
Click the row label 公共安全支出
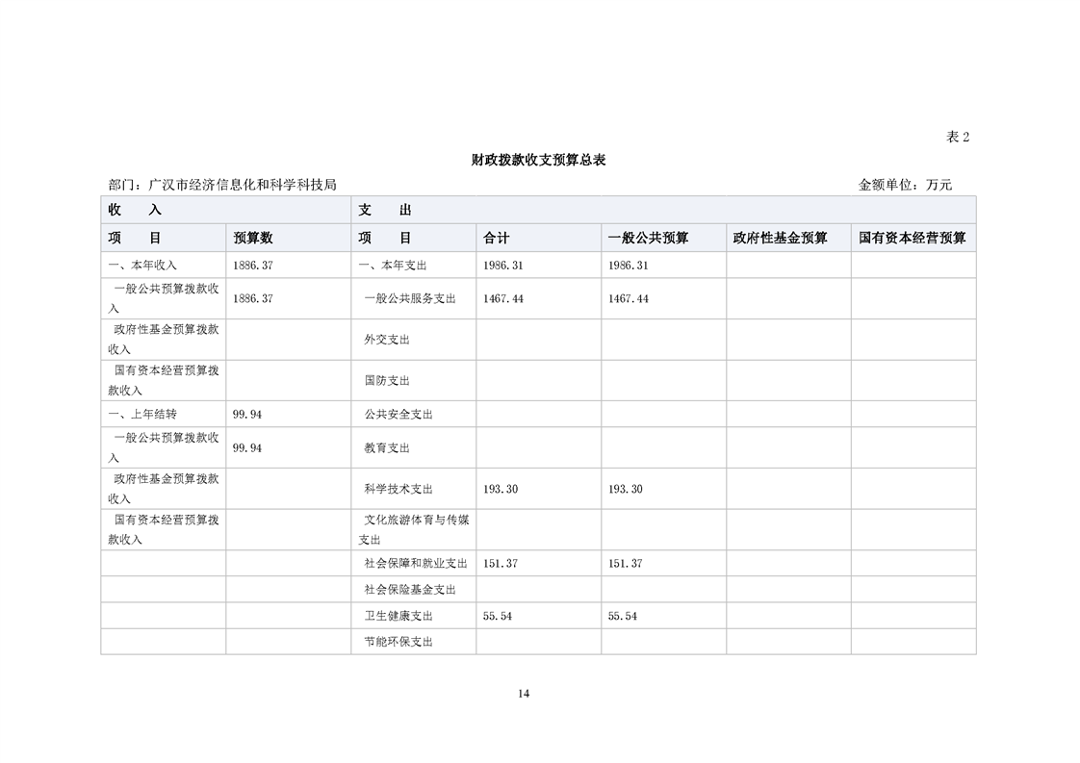click(399, 414)
